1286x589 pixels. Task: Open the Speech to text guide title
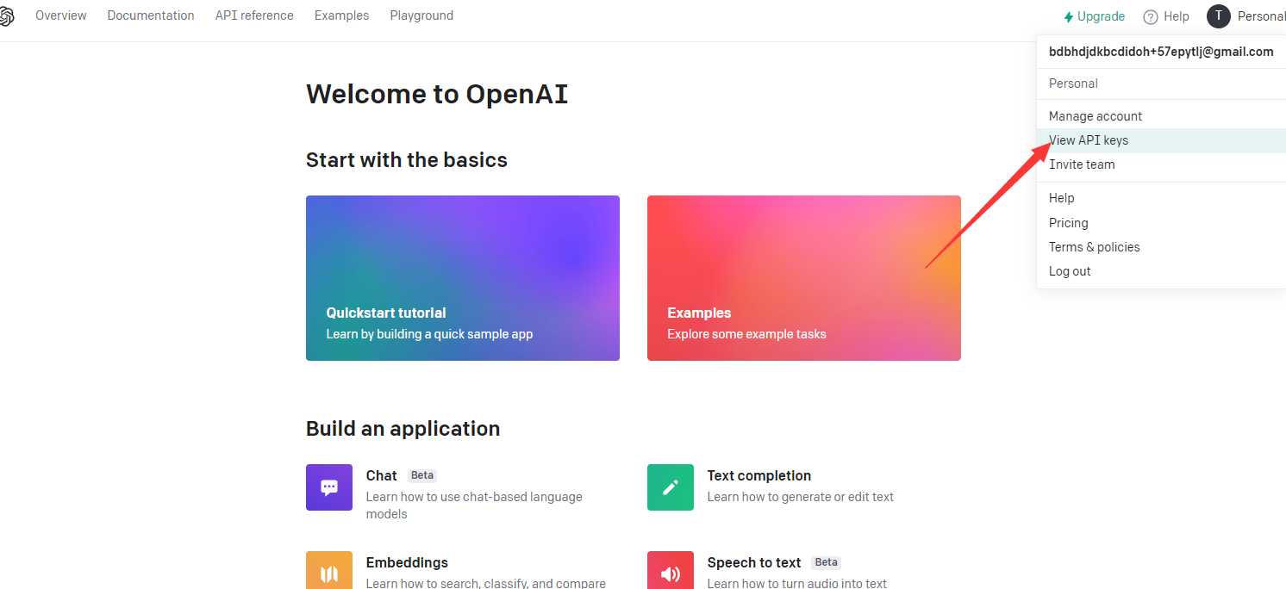pyautogui.click(x=754, y=562)
